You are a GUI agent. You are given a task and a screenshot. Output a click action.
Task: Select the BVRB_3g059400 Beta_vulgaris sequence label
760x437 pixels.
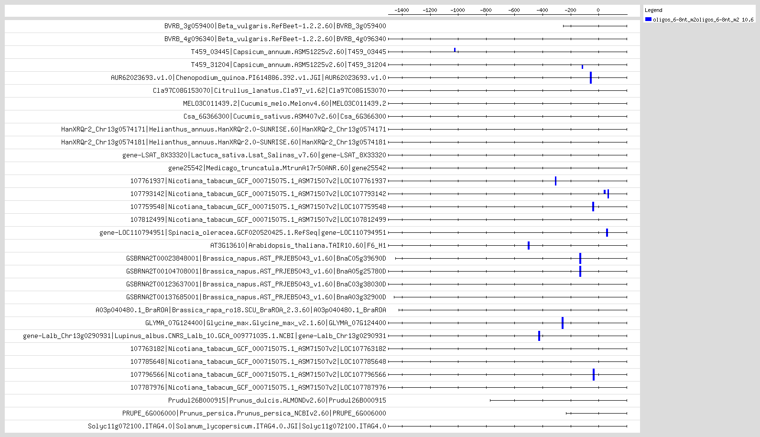tap(275, 26)
